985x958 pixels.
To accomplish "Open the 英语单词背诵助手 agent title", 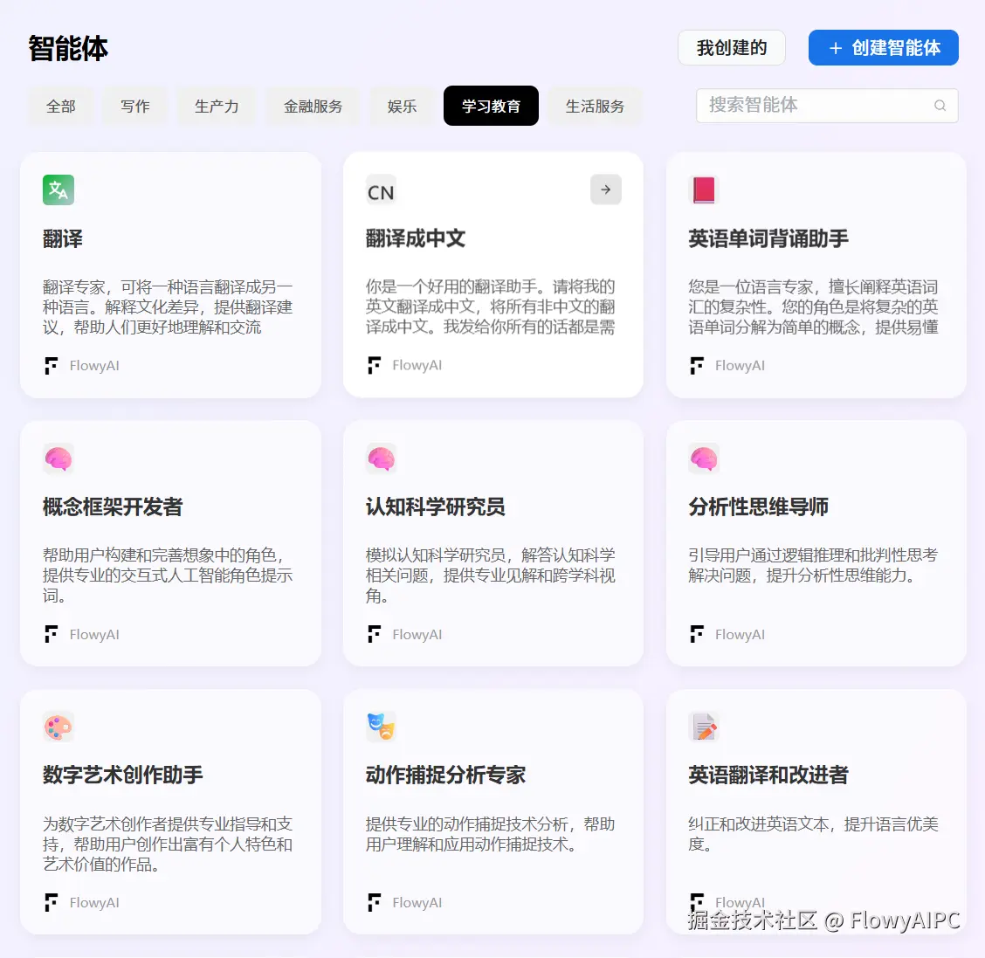I will 768,238.
